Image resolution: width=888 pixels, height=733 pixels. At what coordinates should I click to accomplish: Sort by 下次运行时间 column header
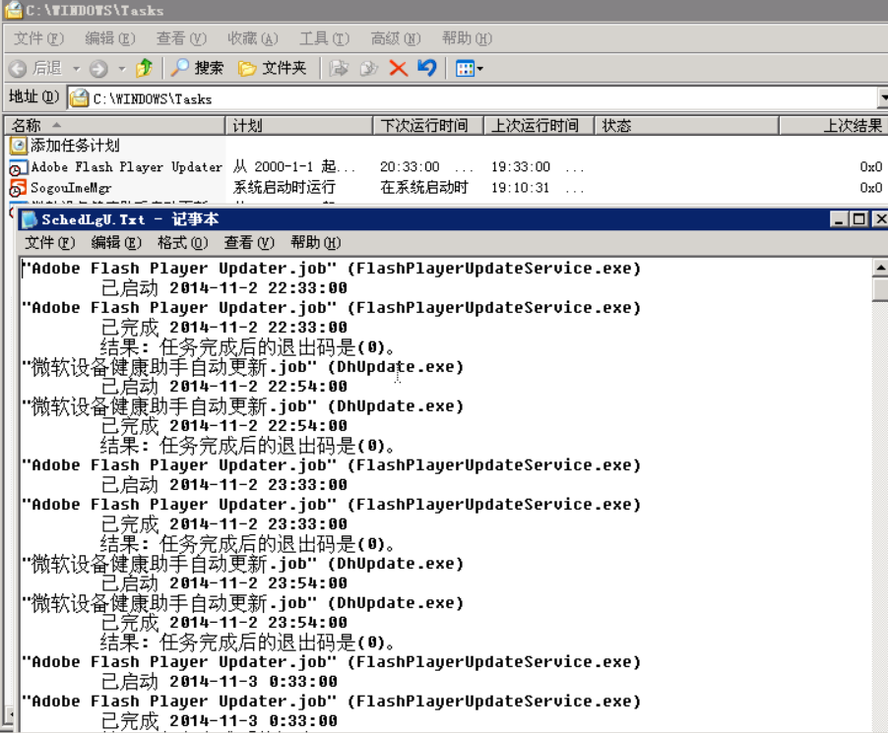point(428,125)
